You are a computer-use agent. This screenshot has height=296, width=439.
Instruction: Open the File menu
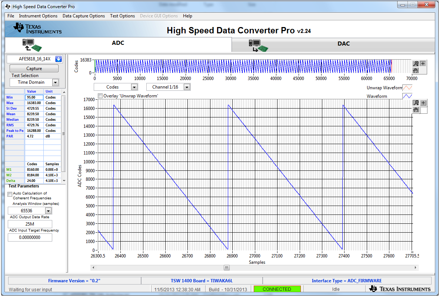[11, 16]
